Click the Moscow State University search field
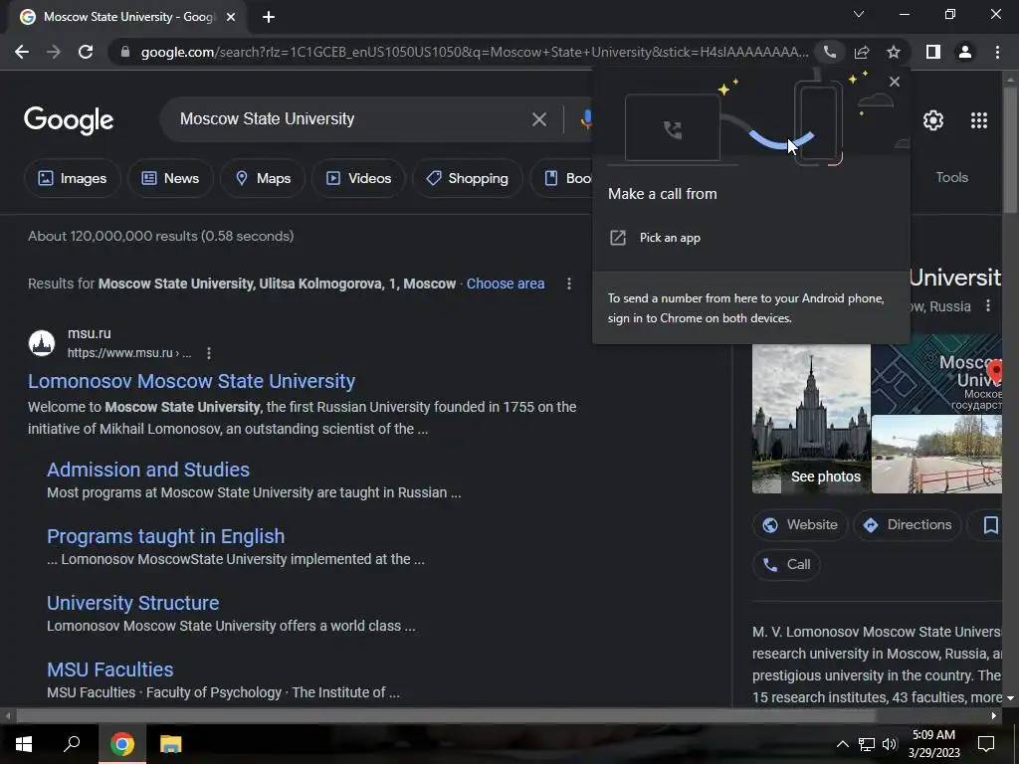 tap(351, 119)
